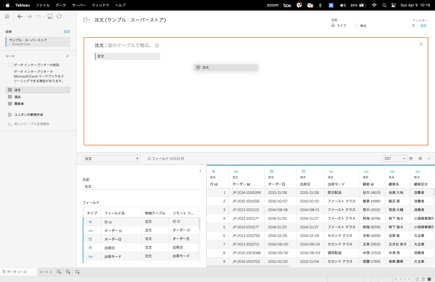Click the database icon beside data source title
The image size is (435, 282).
[85, 20]
